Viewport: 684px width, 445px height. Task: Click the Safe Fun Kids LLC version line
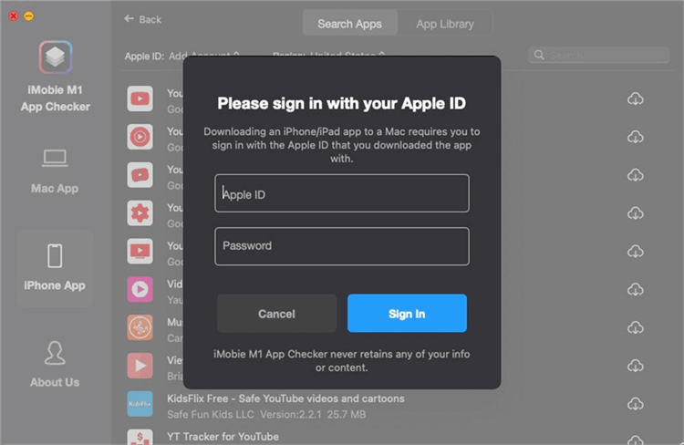[x=266, y=414]
